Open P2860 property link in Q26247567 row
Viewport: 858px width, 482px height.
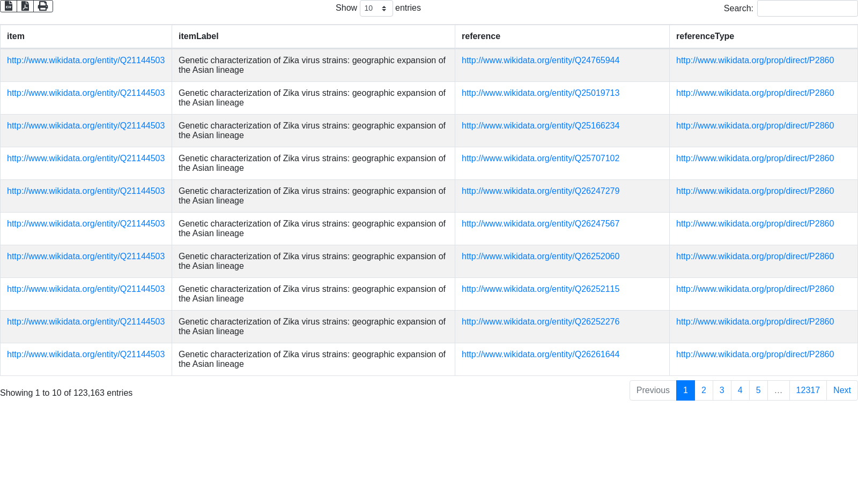(755, 224)
